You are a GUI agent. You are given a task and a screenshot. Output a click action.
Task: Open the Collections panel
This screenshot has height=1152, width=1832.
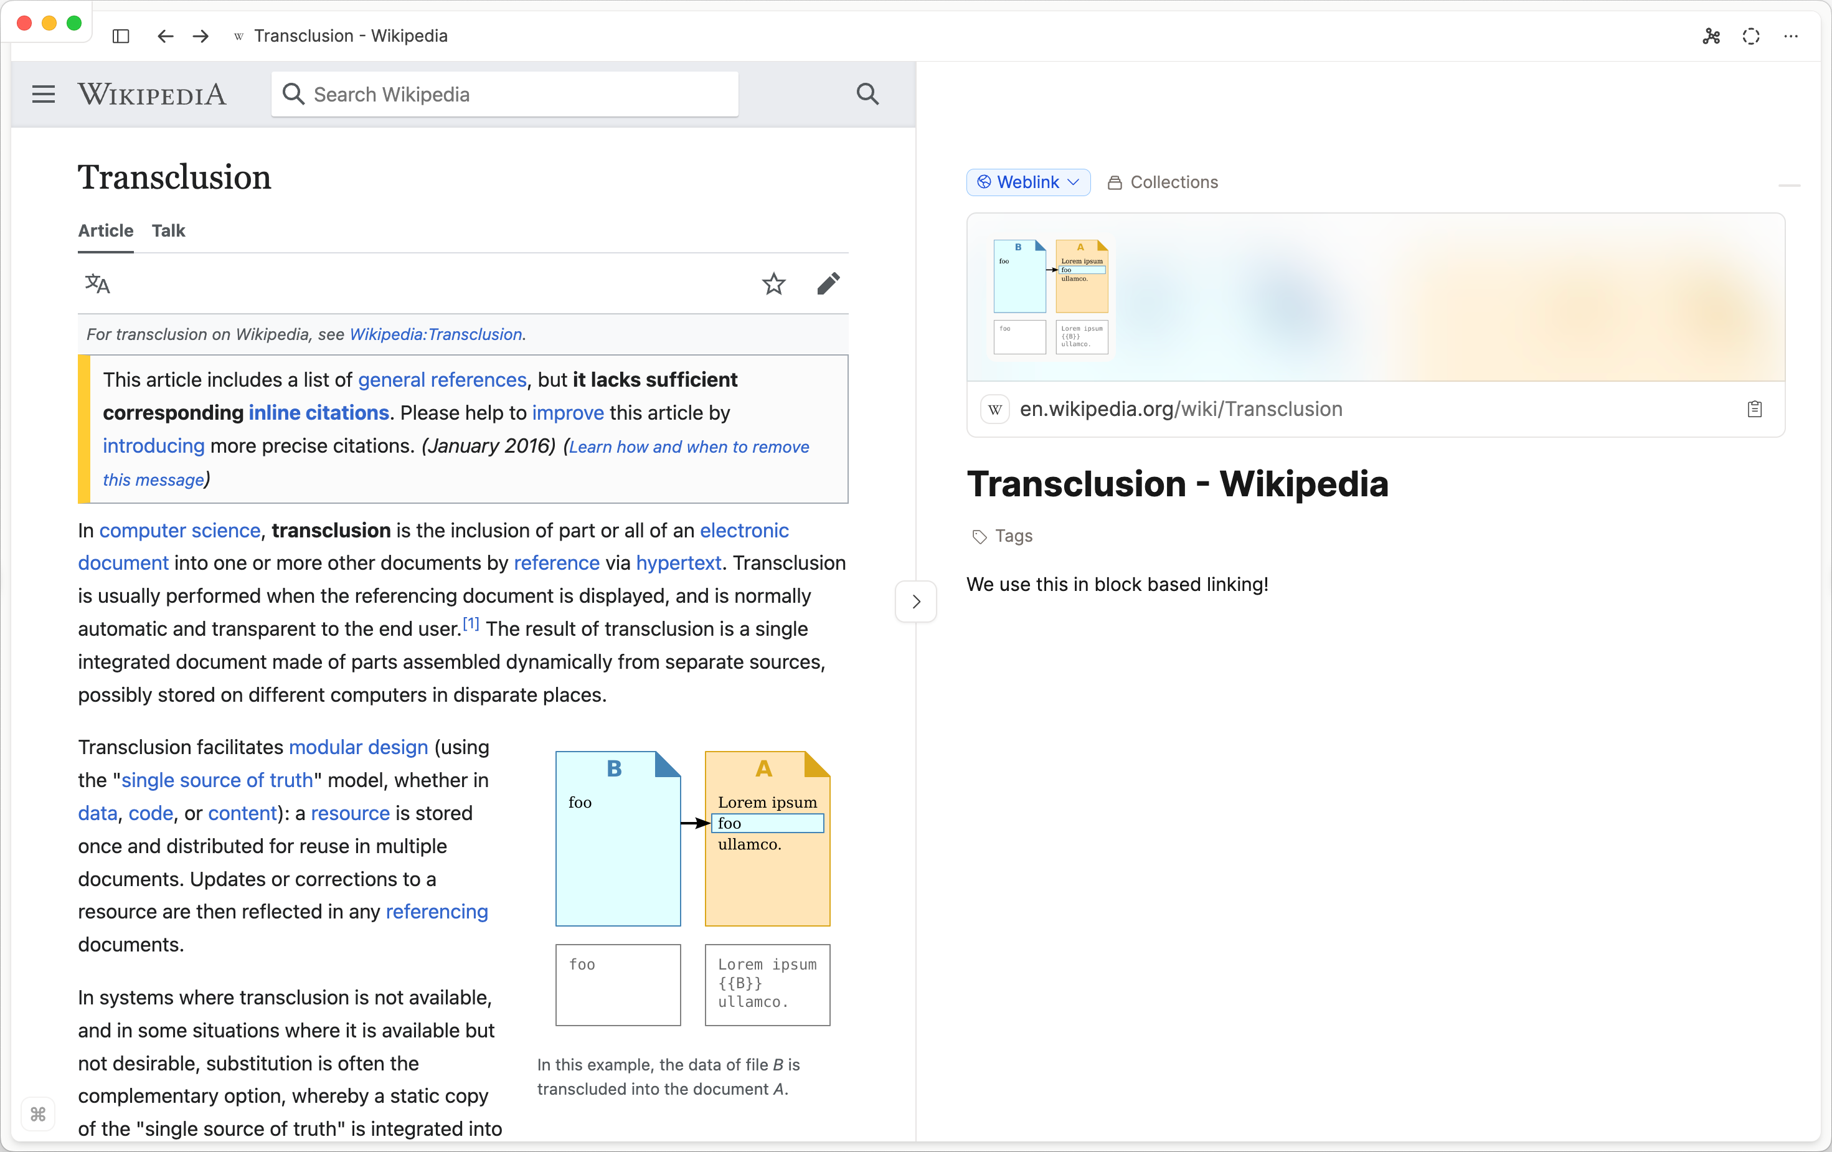(x=1163, y=182)
